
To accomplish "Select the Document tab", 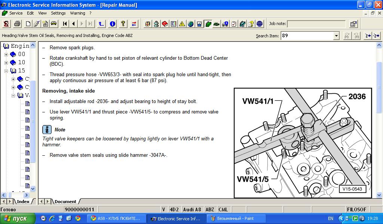I will (65, 202).
